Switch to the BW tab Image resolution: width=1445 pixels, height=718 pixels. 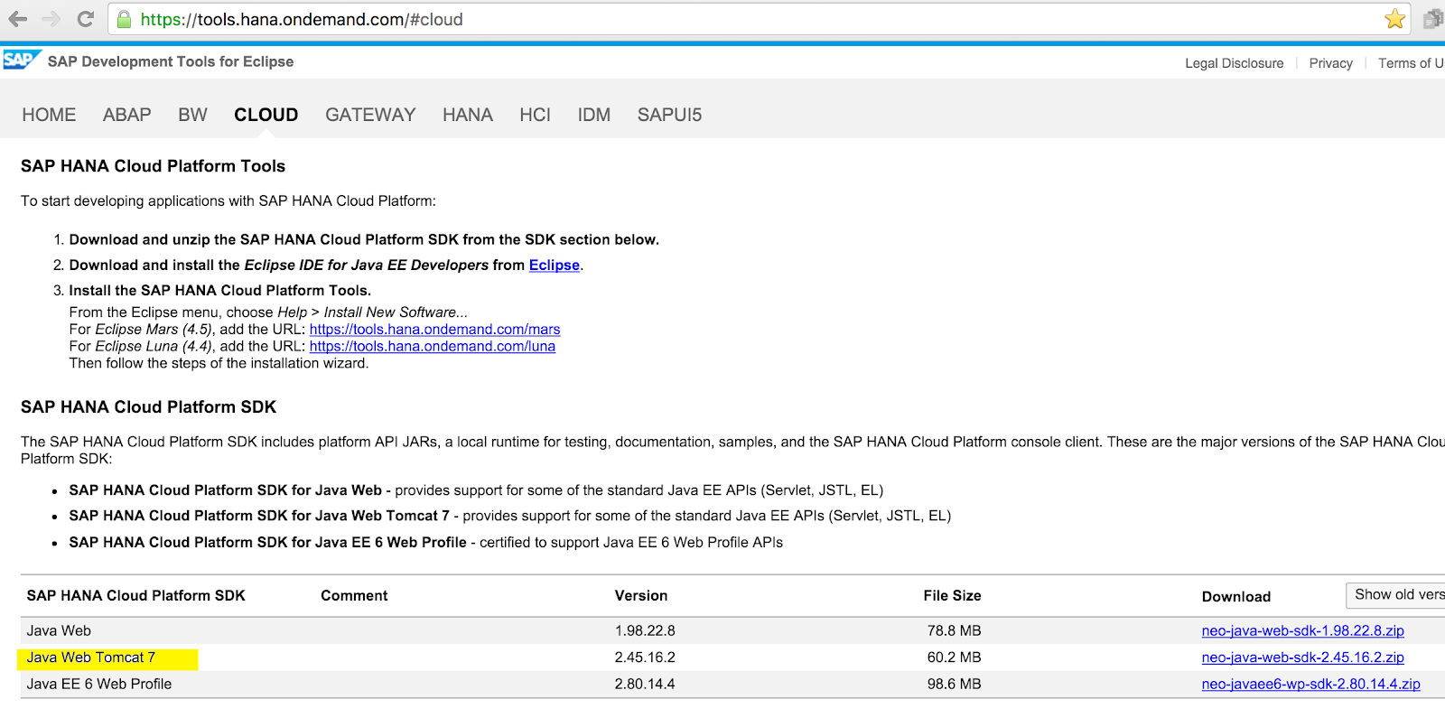[192, 115]
